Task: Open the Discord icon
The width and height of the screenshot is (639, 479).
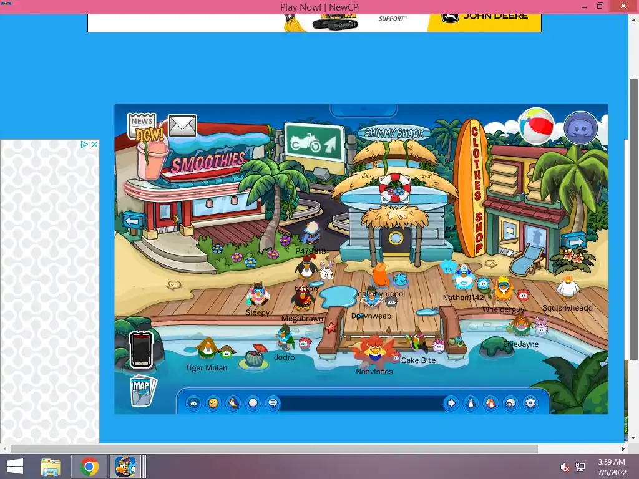Action: click(x=581, y=128)
